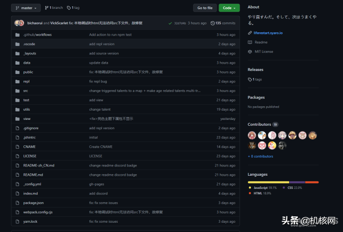This screenshot has width=343, height=232.
Task: Open the yarn.lock file name
Action: [x=30, y=222]
